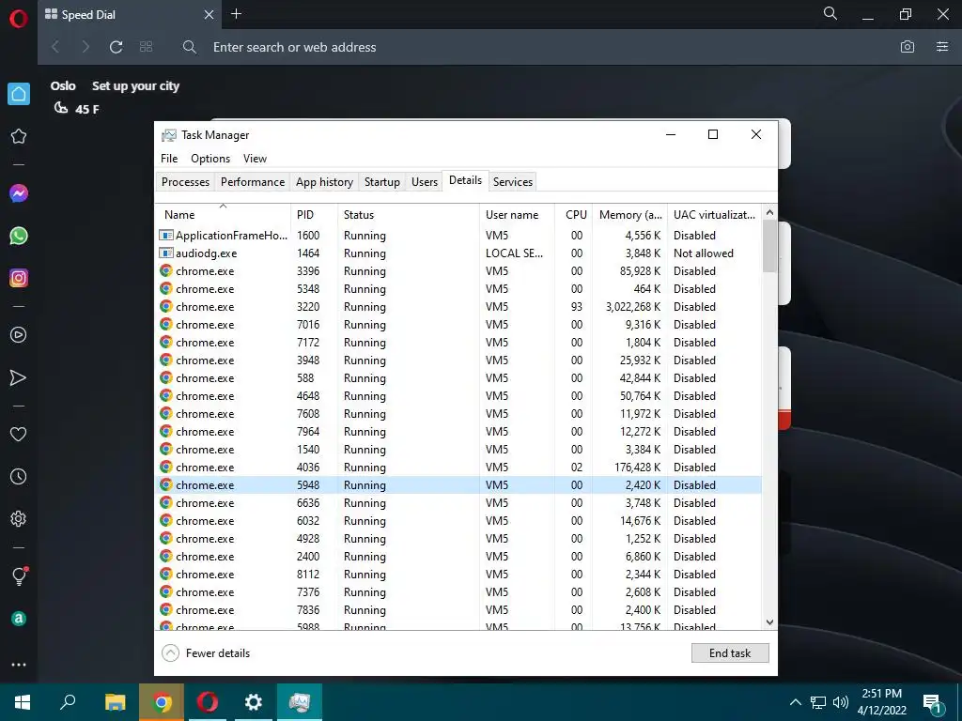Show hidden system tray icons chevron
This screenshot has width=962, height=721.
795,702
